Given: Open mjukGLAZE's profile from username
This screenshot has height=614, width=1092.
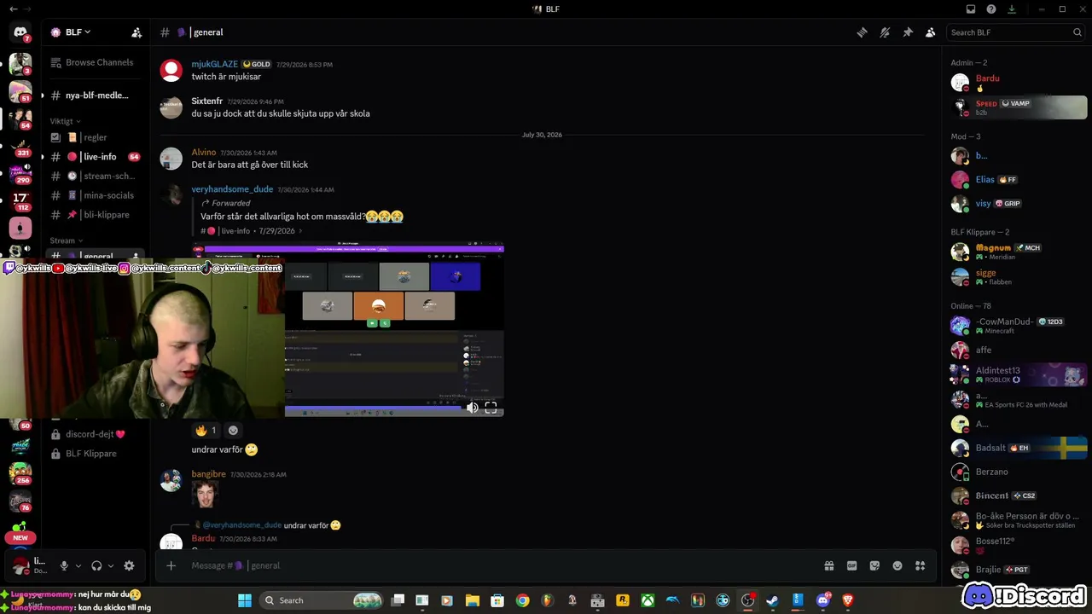Looking at the screenshot, I should point(215,64).
